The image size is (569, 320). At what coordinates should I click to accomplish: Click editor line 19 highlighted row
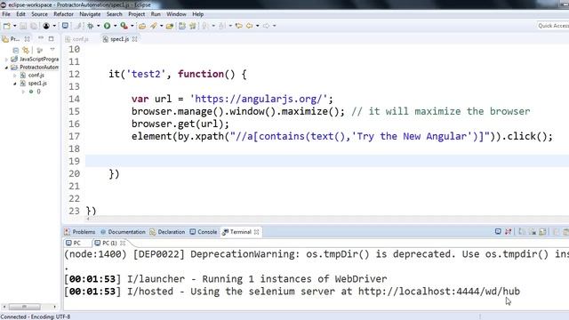327,161
